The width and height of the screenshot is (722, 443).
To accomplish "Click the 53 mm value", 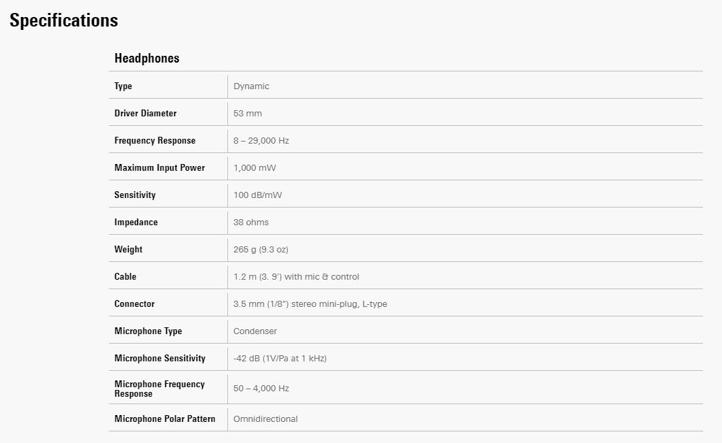I will (247, 114).
